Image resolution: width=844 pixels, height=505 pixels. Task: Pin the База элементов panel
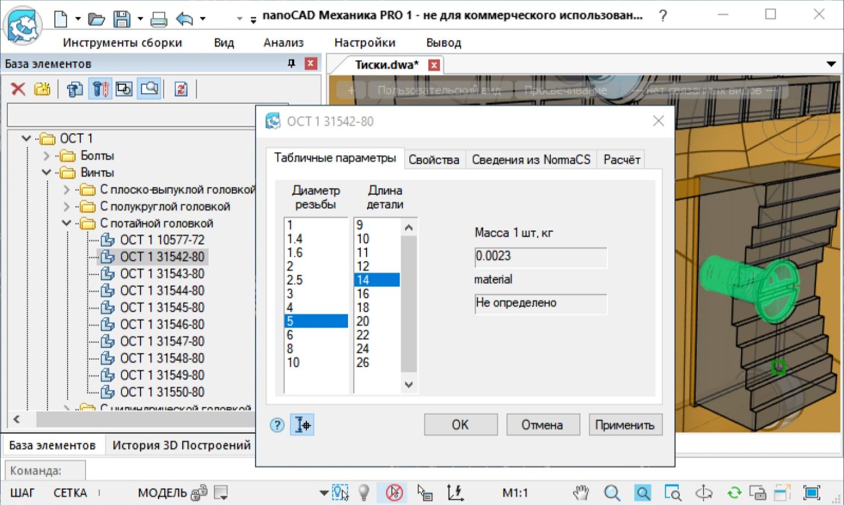tap(291, 64)
